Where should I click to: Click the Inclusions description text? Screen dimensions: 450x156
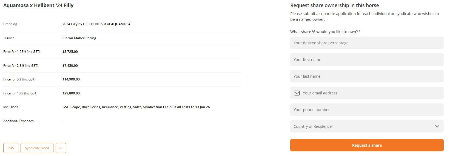pos(136,107)
